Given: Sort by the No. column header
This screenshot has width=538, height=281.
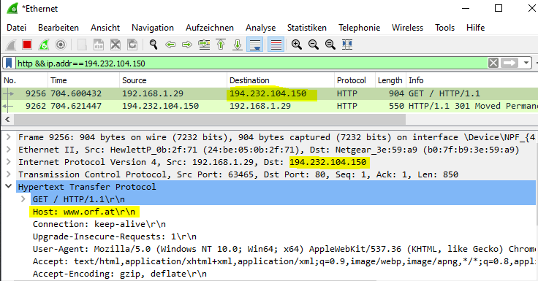Looking at the screenshot, I should pos(25,80).
